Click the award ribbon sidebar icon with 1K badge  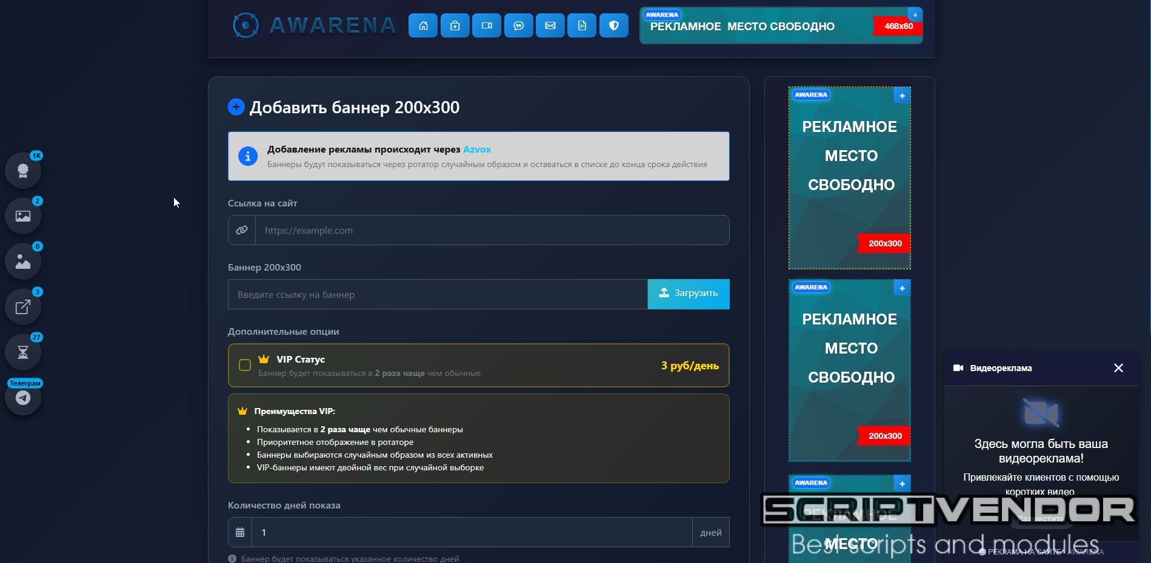click(23, 171)
